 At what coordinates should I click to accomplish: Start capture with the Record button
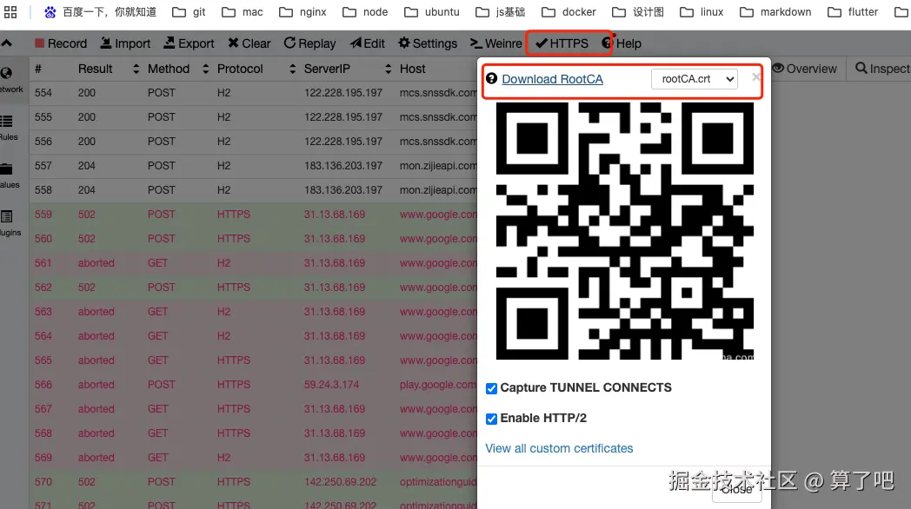coord(61,43)
